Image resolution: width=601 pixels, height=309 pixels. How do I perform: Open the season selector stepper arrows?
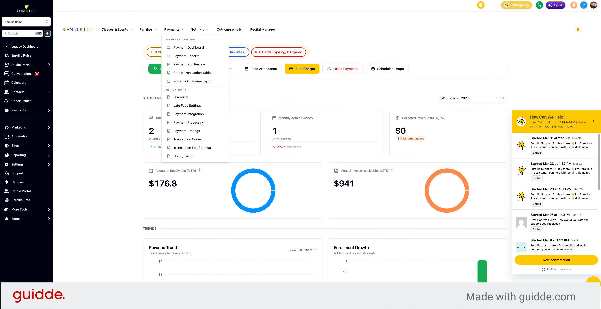click(503, 98)
